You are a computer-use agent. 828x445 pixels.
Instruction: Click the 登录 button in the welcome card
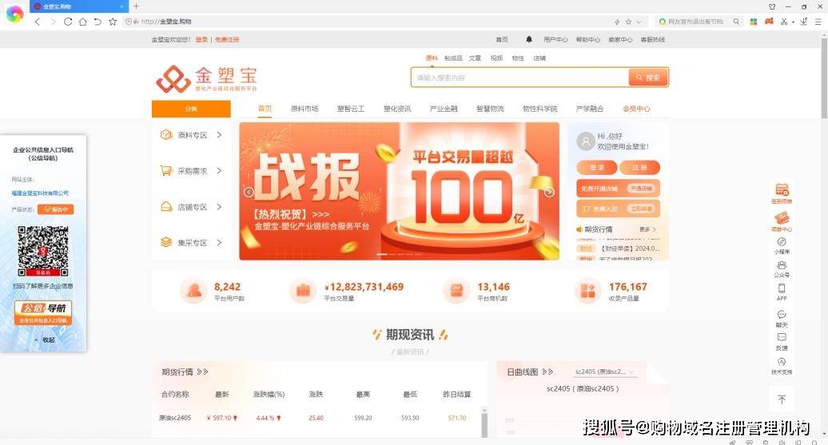pyautogui.click(x=597, y=167)
